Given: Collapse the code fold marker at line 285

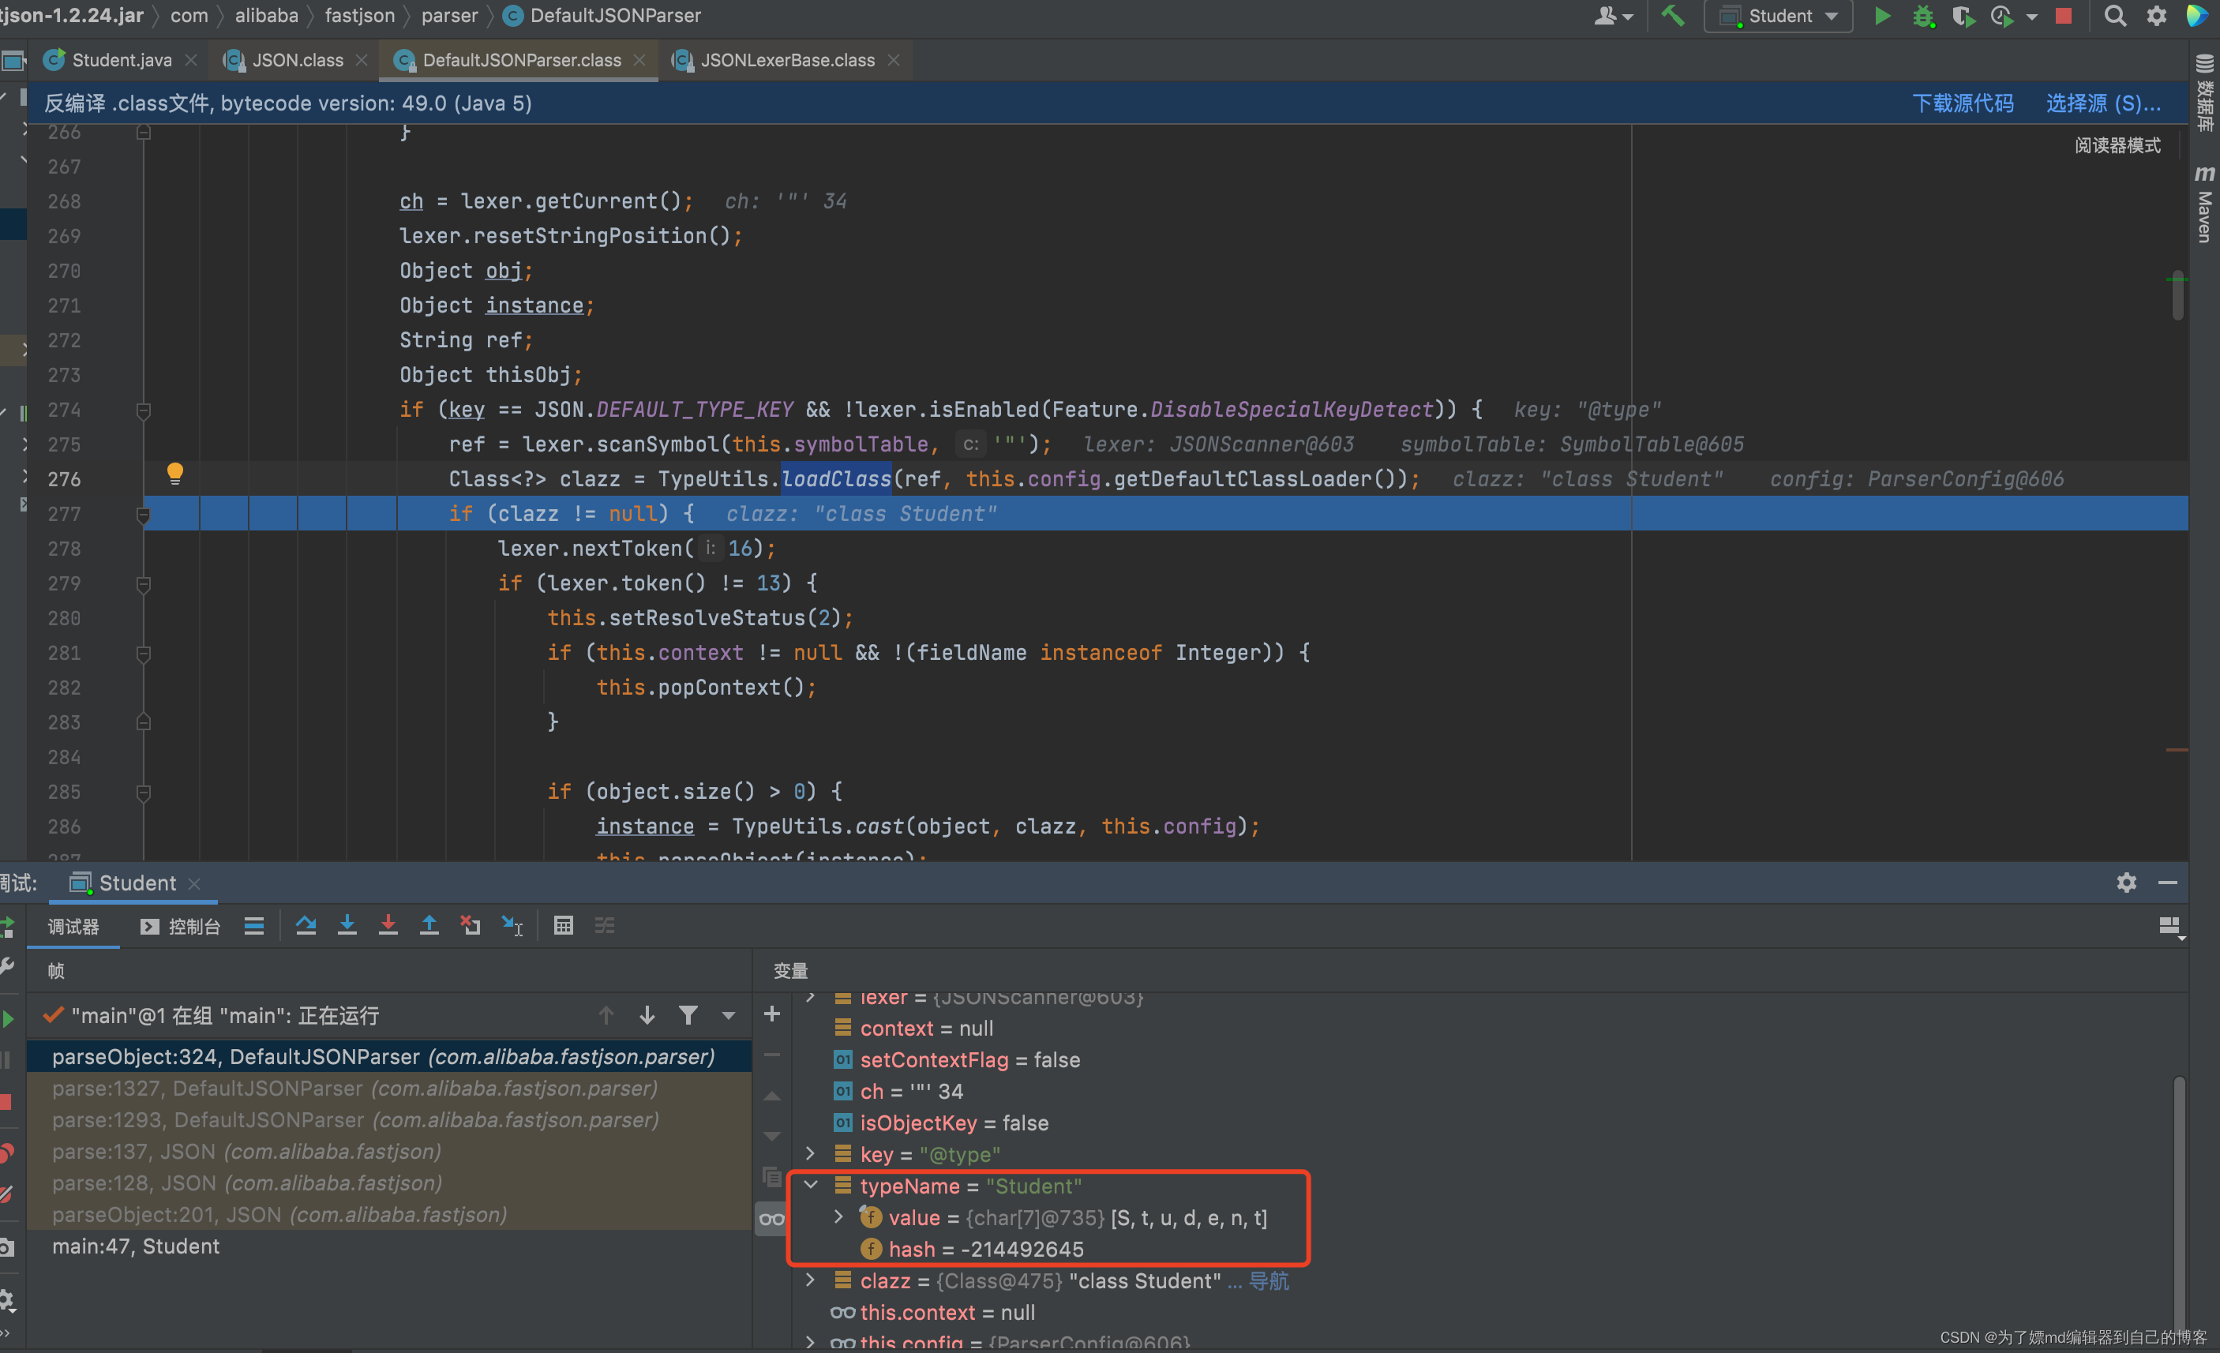Looking at the screenshot, I should [x=143, y=793].
